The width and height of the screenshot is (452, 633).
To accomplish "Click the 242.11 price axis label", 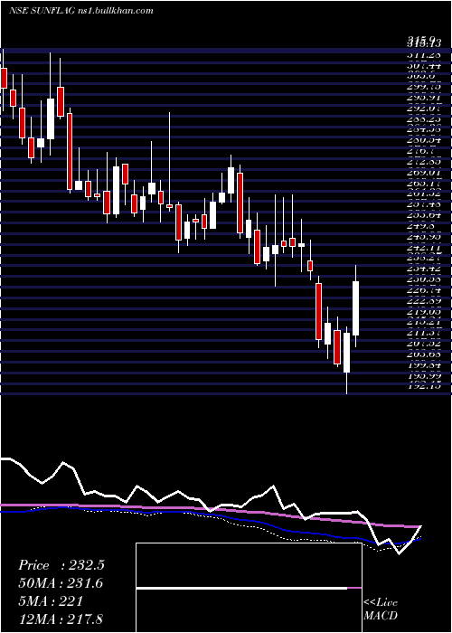I will pos(424,248).
